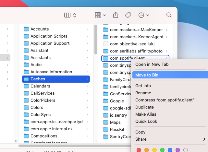
Task: Open the group-by grid icon menu
Action: pyautogui.click(x=98, y=15)
